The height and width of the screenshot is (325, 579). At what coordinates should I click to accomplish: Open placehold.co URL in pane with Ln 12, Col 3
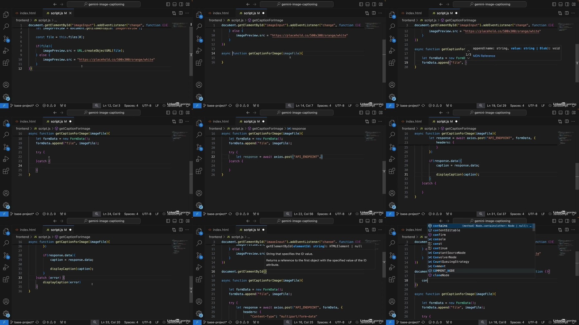(x=116, y=59)
